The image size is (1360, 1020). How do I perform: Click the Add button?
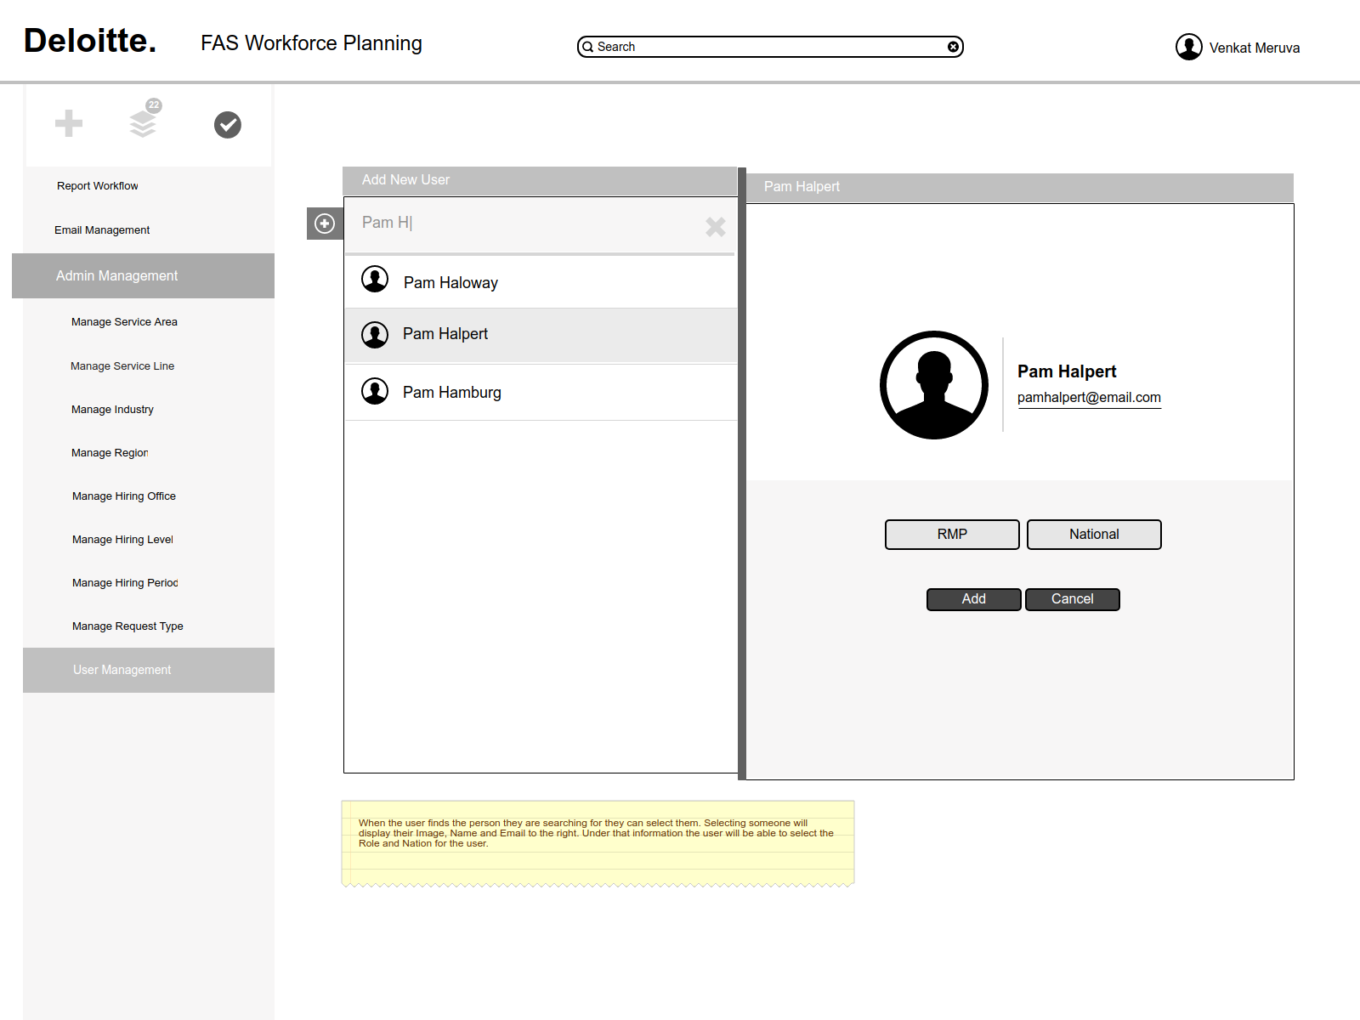click(974, 599)
